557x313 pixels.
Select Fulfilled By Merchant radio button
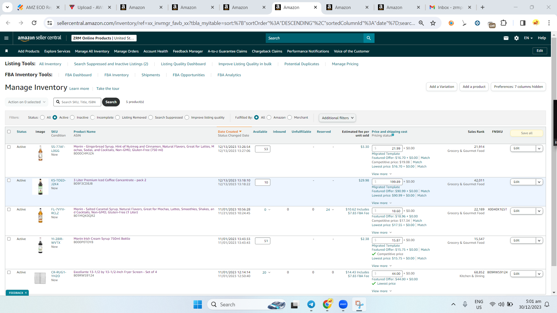[290, 117]
